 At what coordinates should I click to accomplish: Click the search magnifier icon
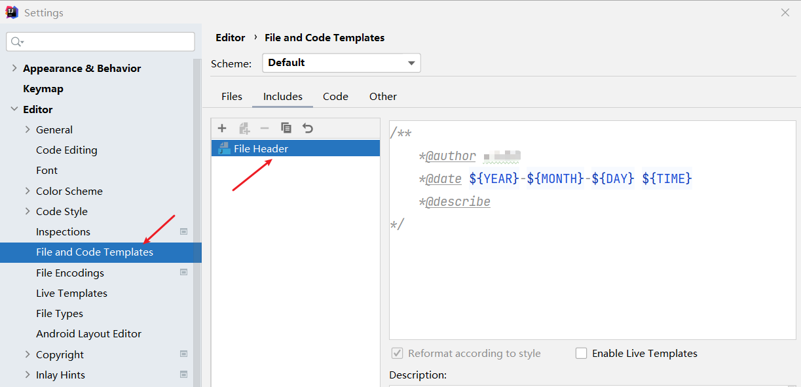click(x=17, y=42)
